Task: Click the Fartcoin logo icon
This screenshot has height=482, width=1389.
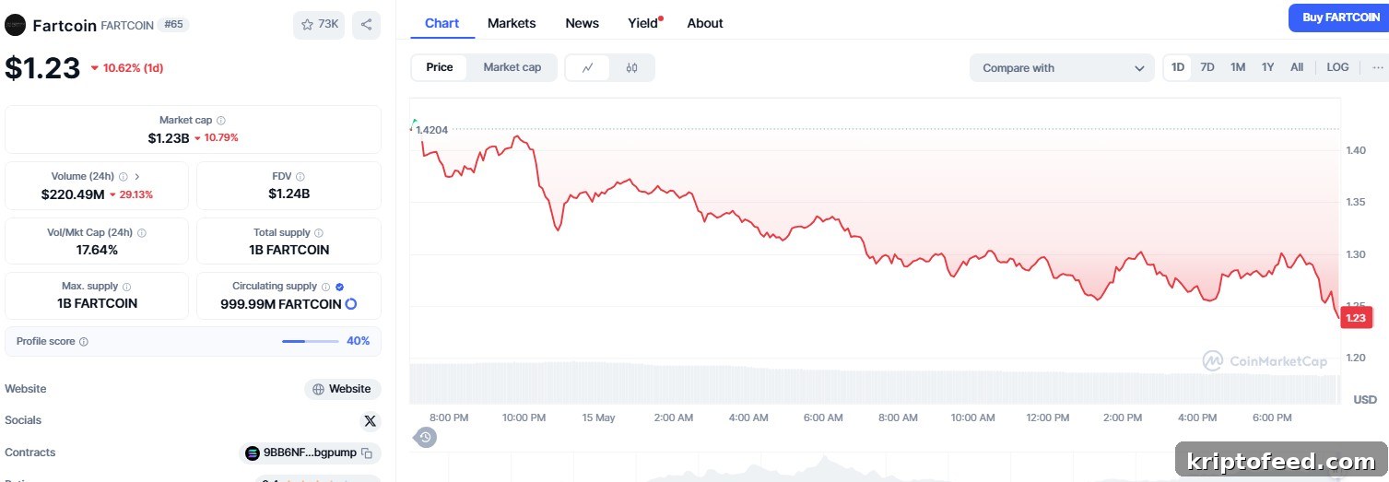Action: tap(15, 25)
